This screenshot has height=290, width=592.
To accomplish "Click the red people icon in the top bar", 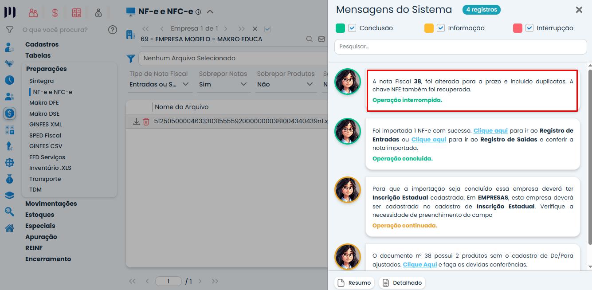I will click(33, 13).
